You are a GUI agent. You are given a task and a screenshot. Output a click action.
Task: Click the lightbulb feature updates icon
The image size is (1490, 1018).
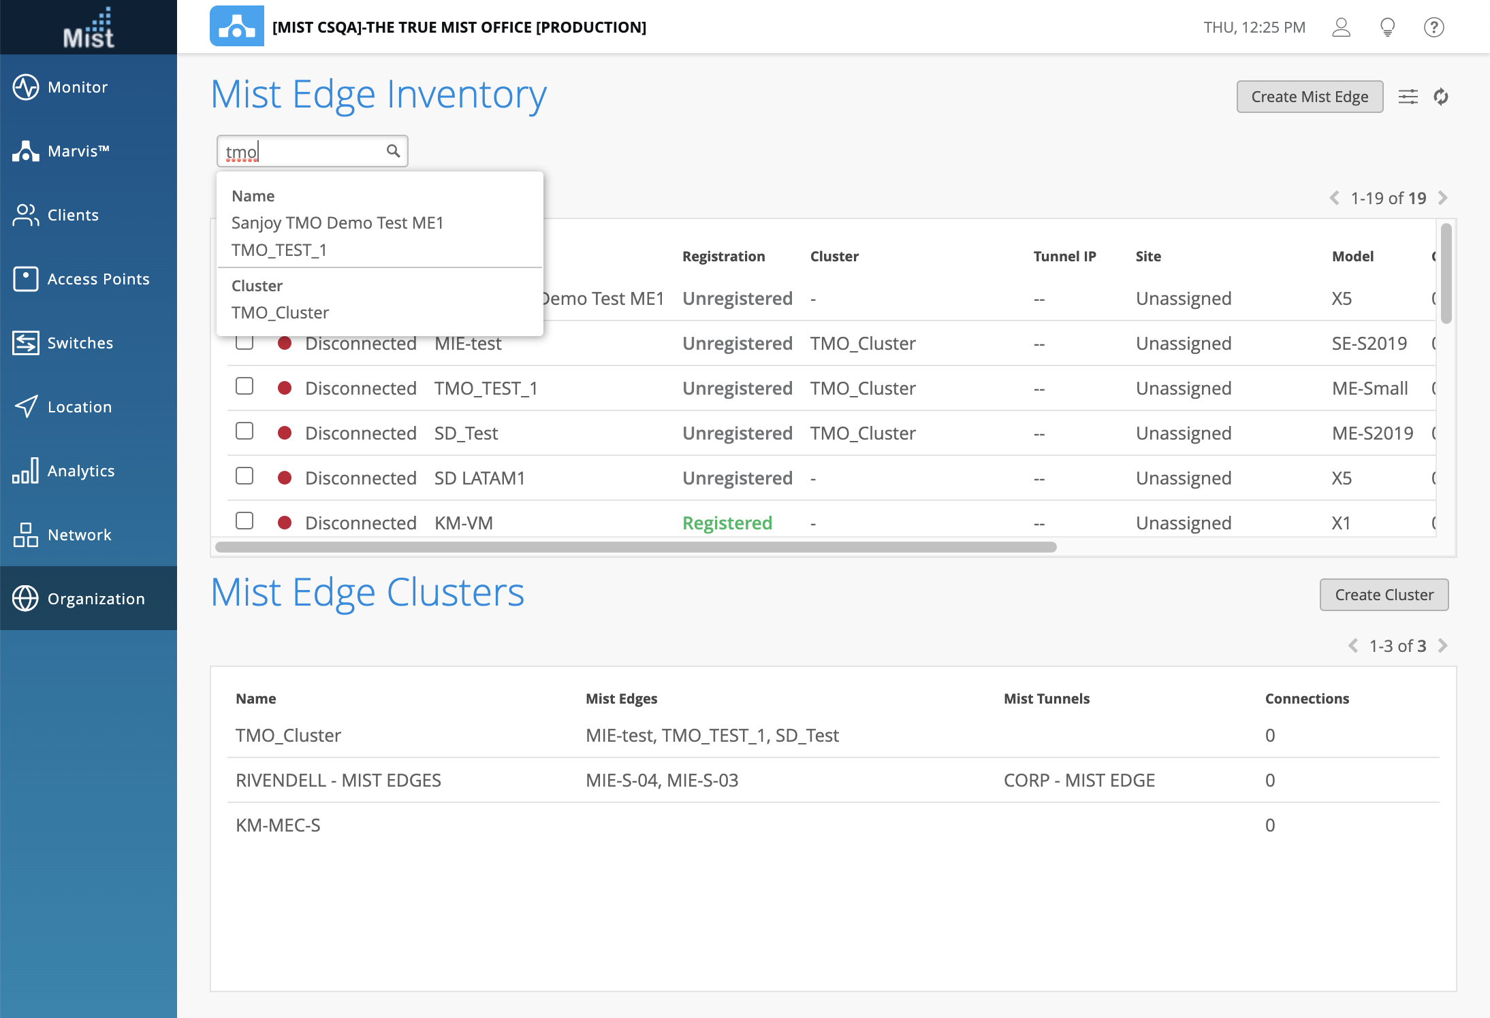coord(1387,27)
